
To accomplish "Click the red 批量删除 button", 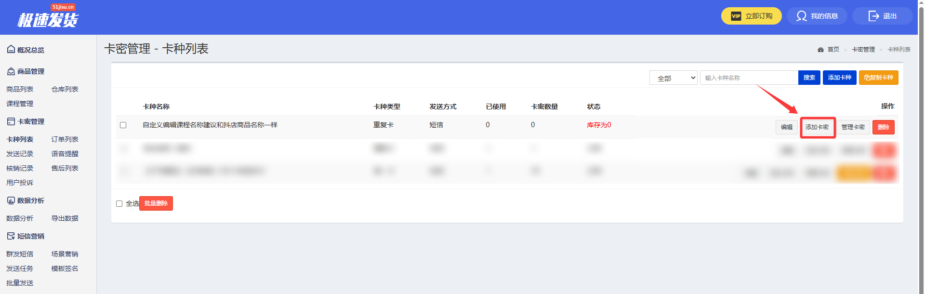I will point(156,203).
